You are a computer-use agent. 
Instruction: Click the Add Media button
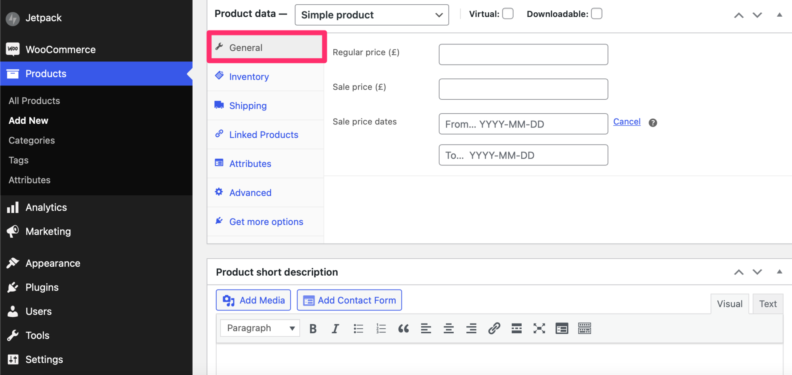tap(253, 300)
